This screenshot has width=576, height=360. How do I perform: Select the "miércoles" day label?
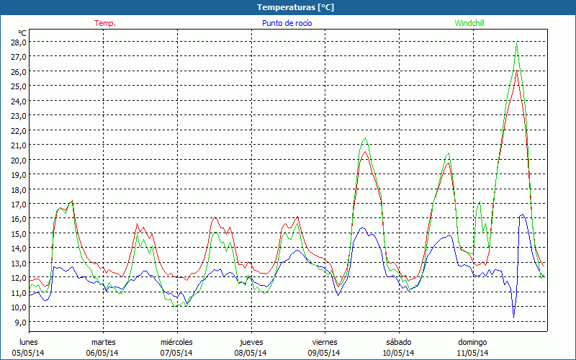(176, 342)
